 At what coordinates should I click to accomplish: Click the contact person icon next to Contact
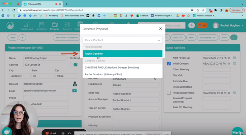click(75, 84)
